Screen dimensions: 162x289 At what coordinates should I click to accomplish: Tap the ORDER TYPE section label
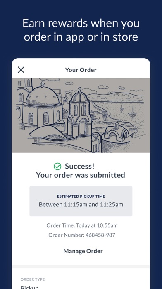[x=33, y=279]
